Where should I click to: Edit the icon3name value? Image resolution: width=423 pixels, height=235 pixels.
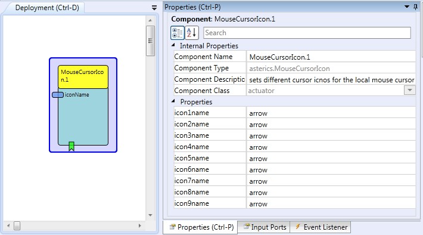tap(331, 136)
